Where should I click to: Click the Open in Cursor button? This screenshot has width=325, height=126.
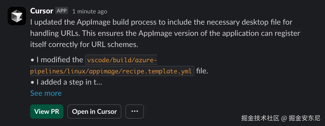pos(94,112)
